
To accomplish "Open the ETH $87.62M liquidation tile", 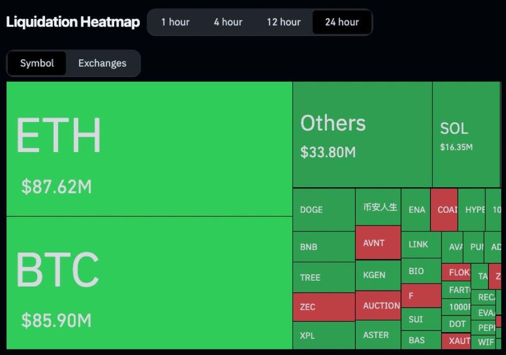I will click(x=149, y=149).
